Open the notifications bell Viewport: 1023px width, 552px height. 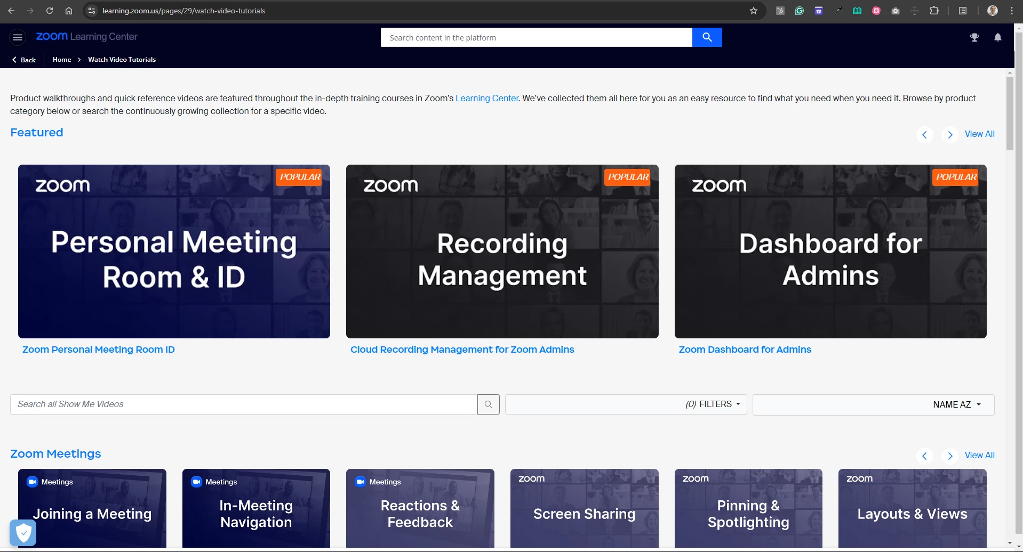coord(998,37)
